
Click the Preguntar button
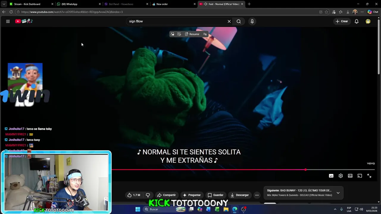tap(192, 195)
